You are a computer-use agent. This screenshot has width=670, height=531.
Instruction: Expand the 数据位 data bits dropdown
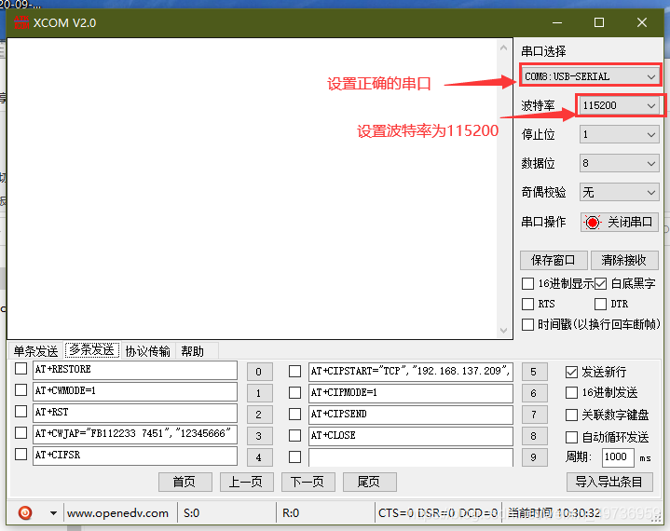click(619, 163)
